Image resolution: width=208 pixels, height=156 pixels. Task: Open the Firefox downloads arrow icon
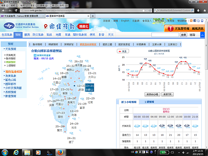point(198,10)
